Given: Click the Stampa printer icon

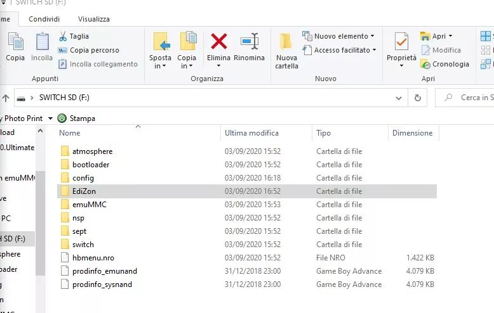Looking at the screenshot, I should tap(62, 118).
